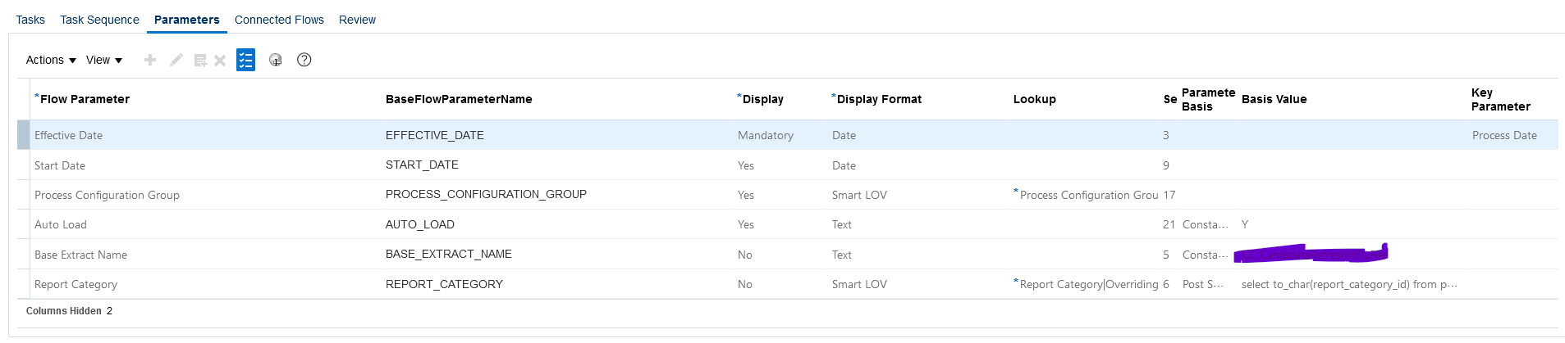The width and height of the screenshot is (1565, 343).
Task: Open help via question mark icon
Action: point(304,60)
